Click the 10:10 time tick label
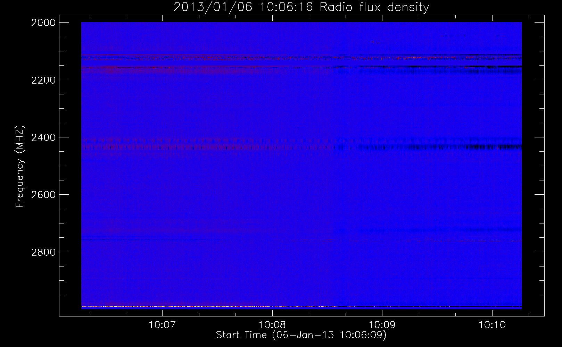The height and width of the screenshot is (347, 562). click(x=492, y=325)
